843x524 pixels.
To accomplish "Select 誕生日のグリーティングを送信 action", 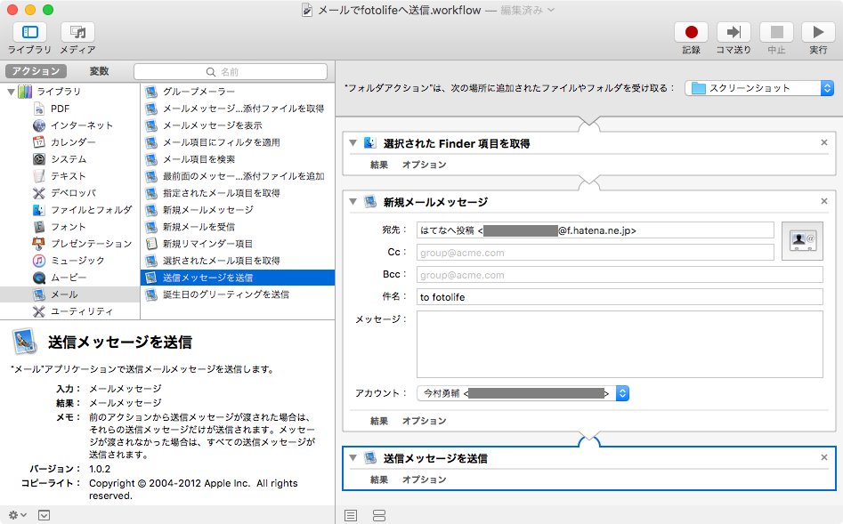I will pos(237,294).
